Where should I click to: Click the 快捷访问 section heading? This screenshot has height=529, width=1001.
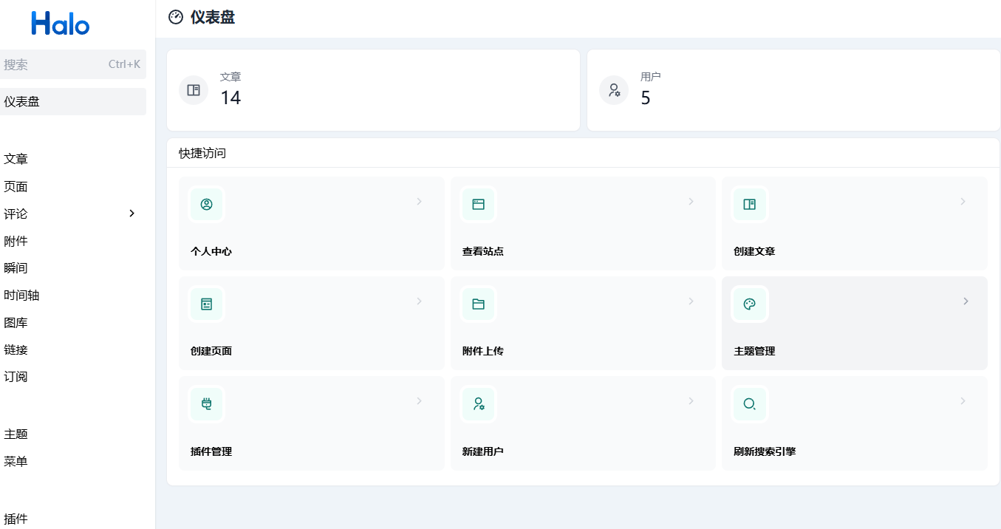coord(202,153)
